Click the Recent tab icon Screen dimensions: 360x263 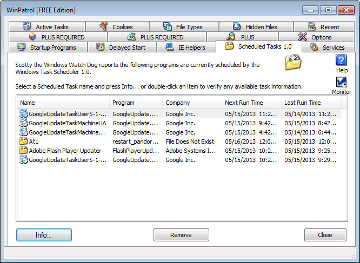tap(311, 26)
